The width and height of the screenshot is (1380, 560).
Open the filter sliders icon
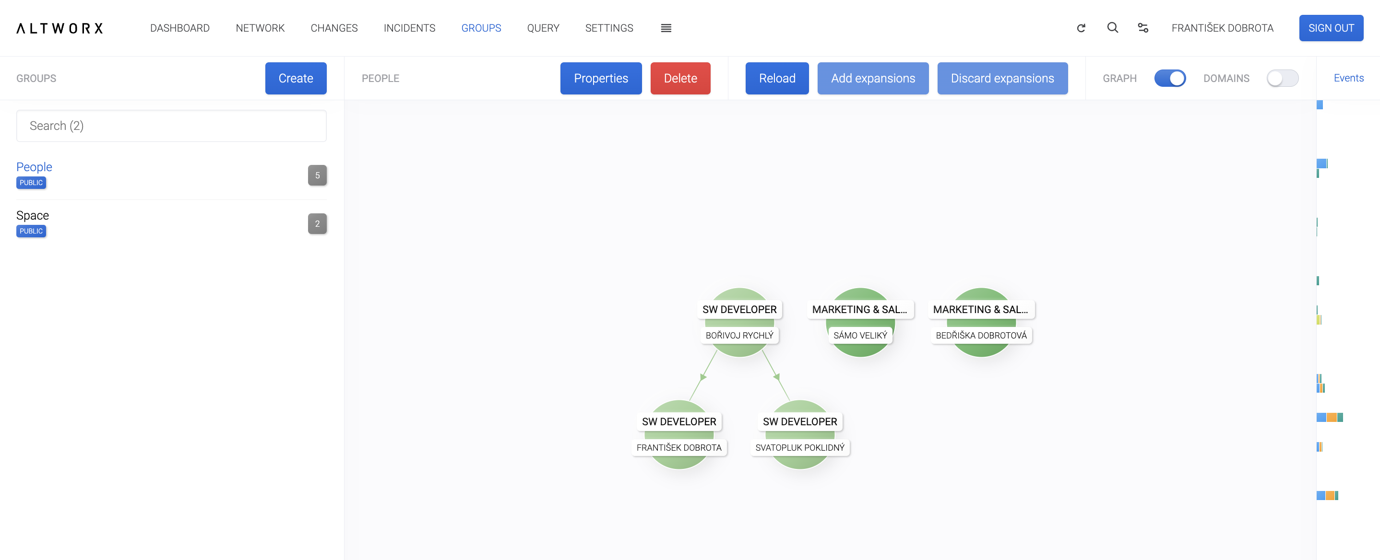point(1142,28)
